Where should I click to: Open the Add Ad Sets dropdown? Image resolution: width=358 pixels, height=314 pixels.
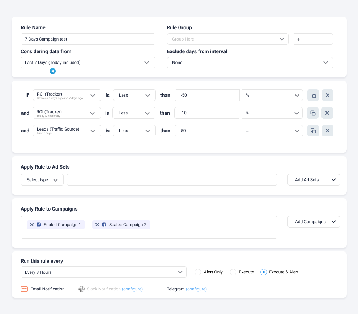(314, 180)
